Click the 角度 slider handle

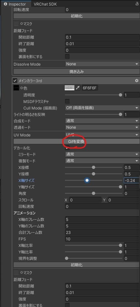pos(94,193)
